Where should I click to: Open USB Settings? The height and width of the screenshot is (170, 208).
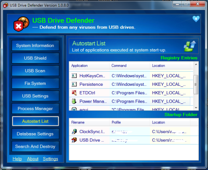(35, 96)
